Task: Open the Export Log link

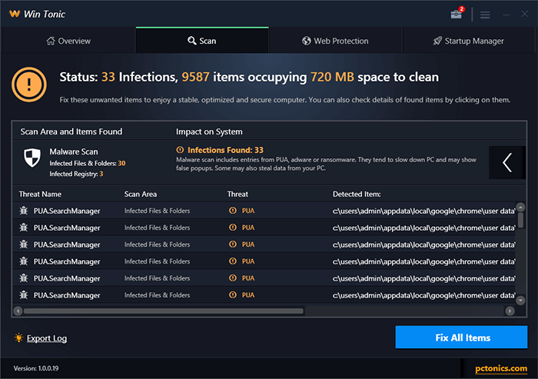Action: pos(47,338)
